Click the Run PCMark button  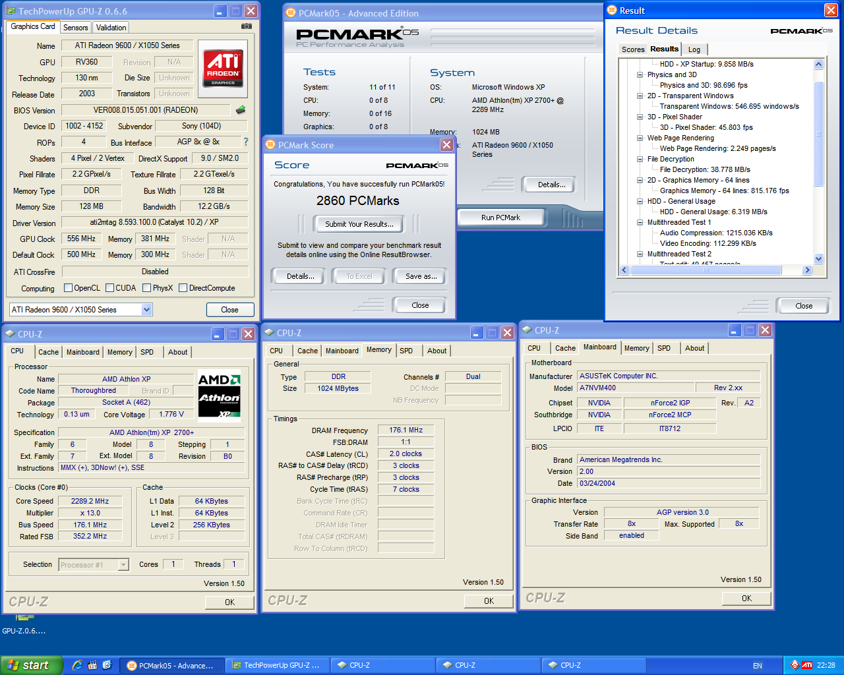500,218
